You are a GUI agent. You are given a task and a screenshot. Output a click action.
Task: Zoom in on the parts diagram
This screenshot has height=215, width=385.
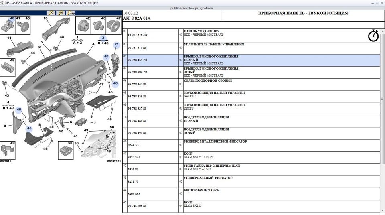pyautogui.click(x=51, y=13)
